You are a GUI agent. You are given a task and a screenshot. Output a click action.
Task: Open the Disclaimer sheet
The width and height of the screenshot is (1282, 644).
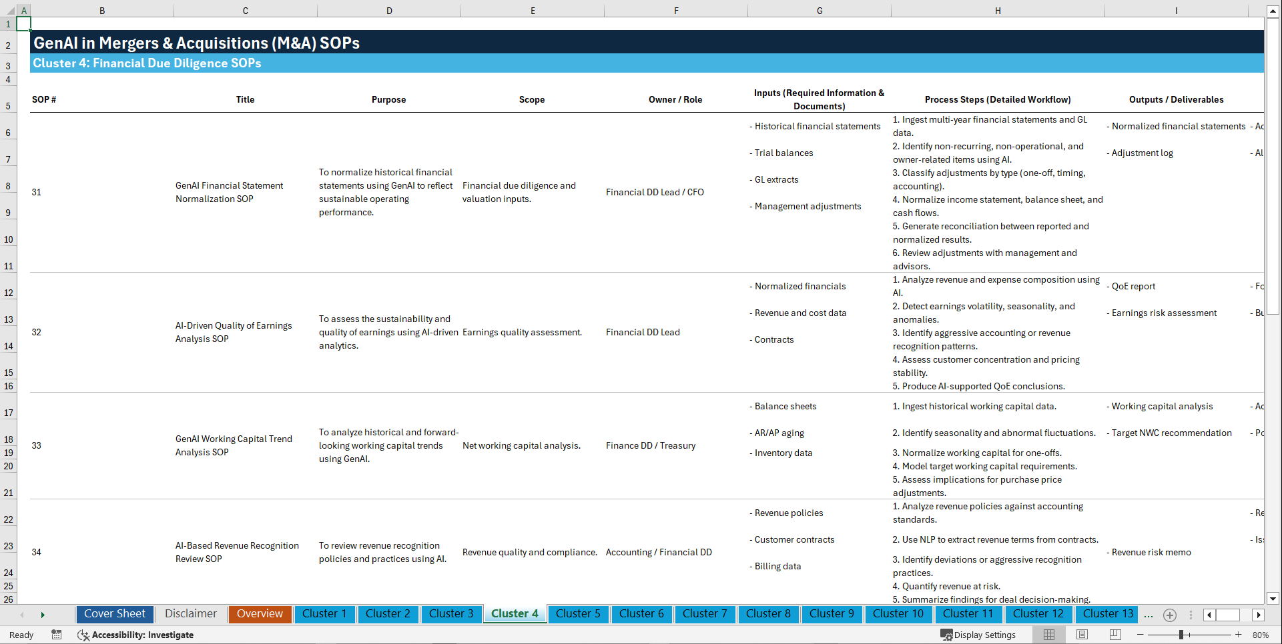coord(190,614)
